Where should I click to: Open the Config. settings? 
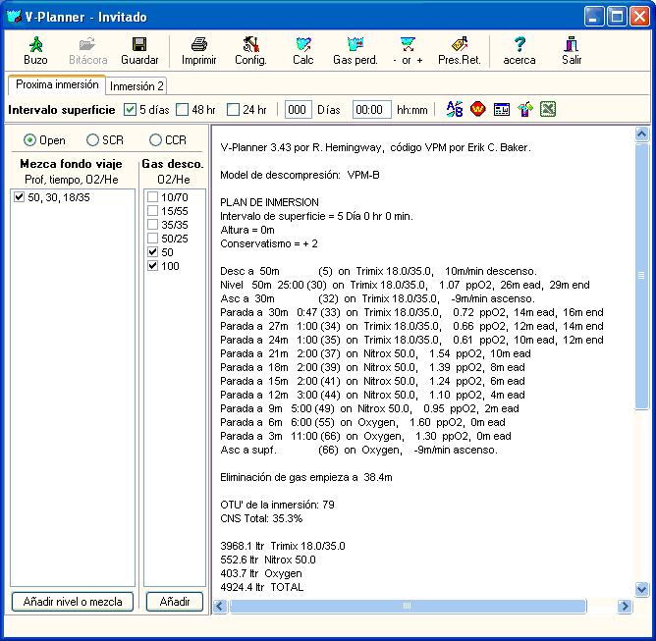pyautogui.click(x=250, y=51)
